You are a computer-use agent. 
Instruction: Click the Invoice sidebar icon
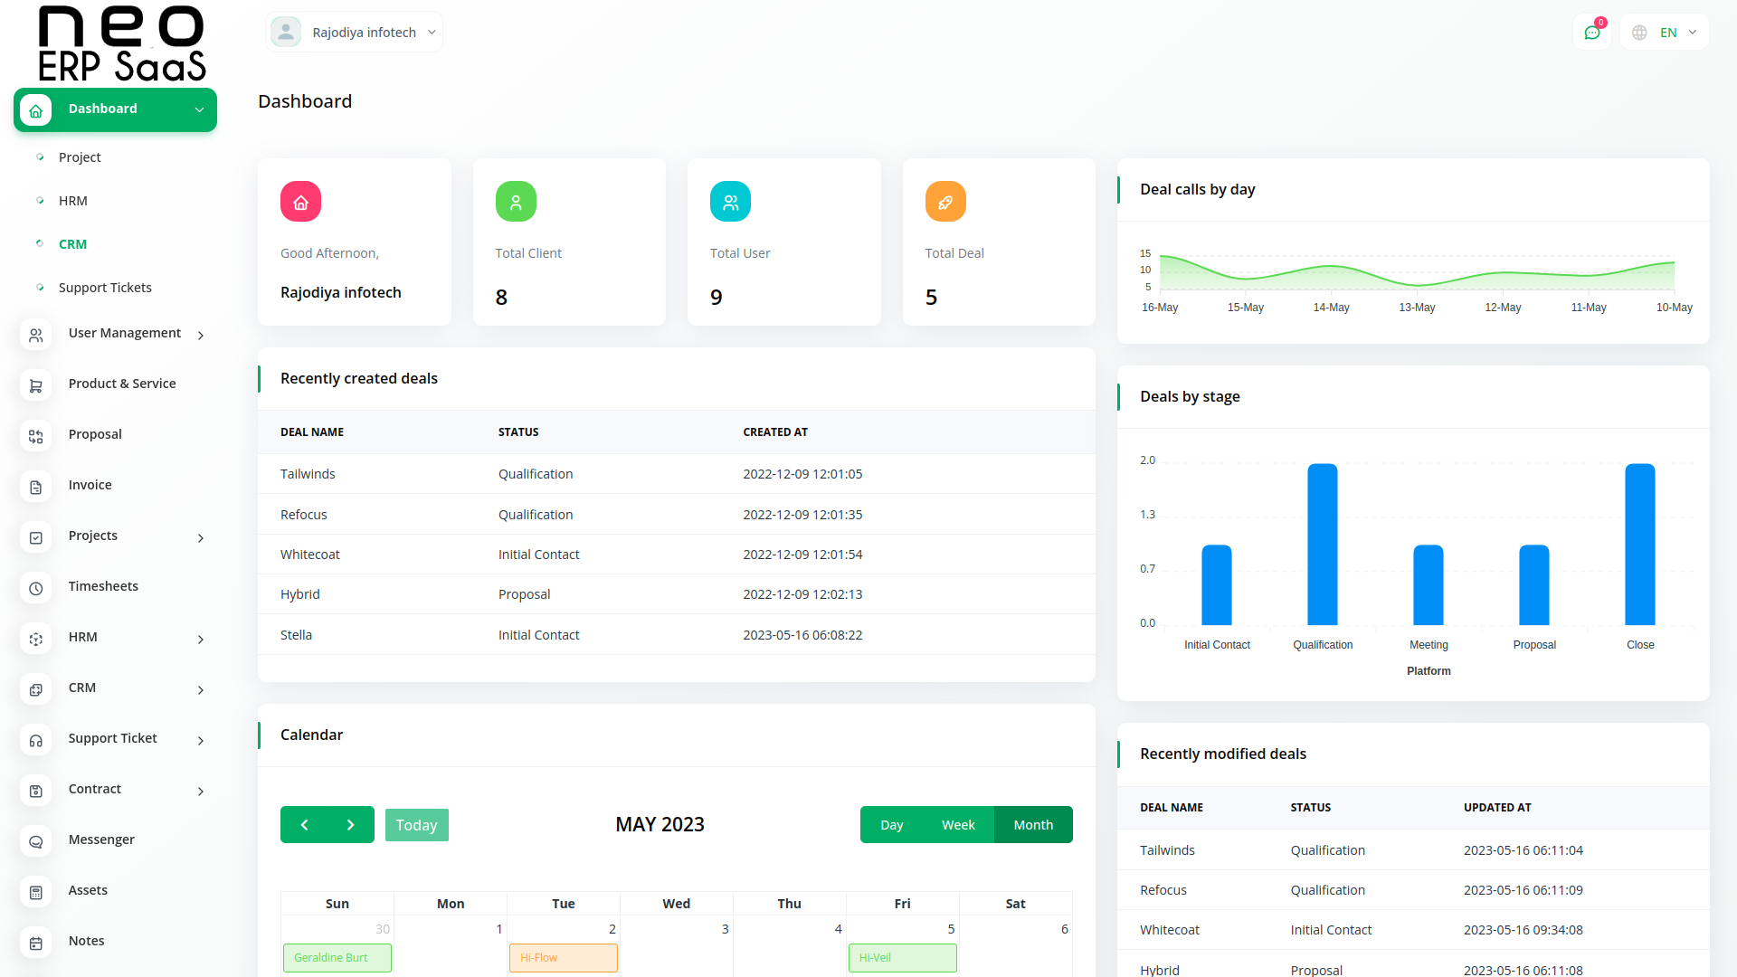pyautogui.click(x=35, y=487)
